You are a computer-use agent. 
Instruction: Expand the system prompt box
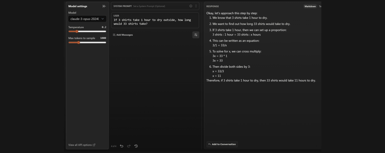(196, 6)
